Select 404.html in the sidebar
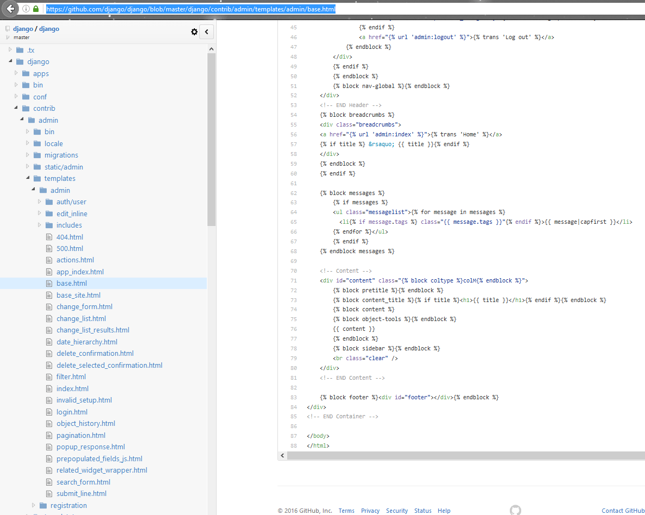 [69, 236]
